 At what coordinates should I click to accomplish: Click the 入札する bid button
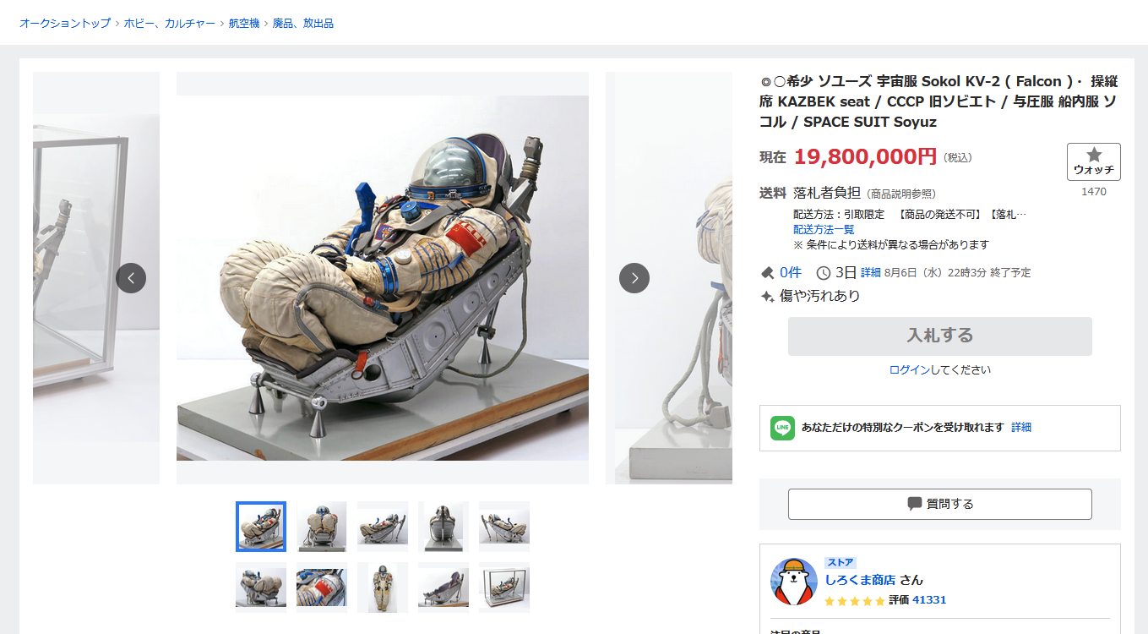click(x=940, y=336)
